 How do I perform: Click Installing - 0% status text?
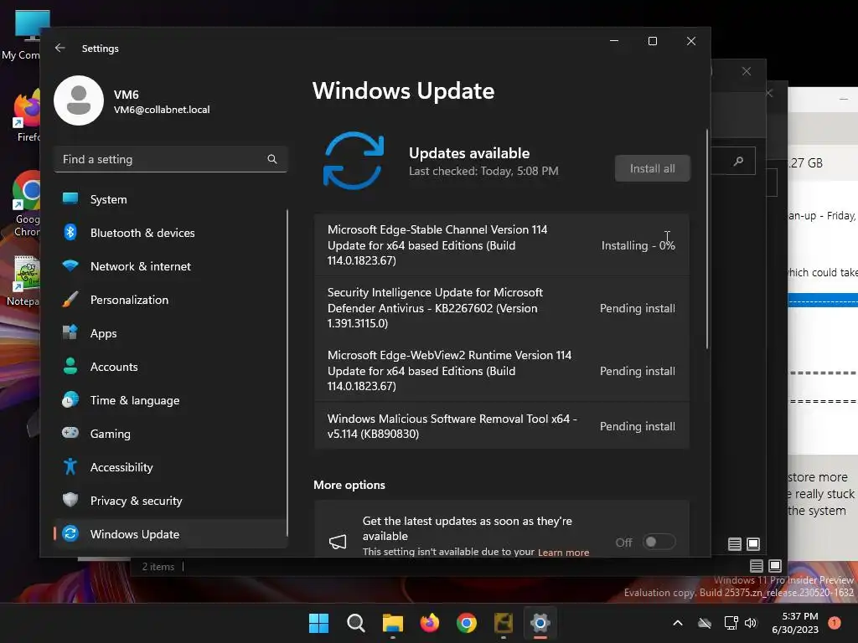[638, 245]
